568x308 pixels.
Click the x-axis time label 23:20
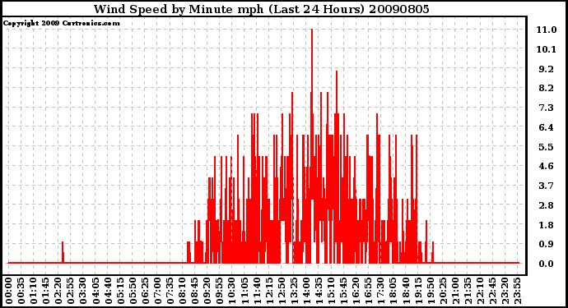point(505,291)
